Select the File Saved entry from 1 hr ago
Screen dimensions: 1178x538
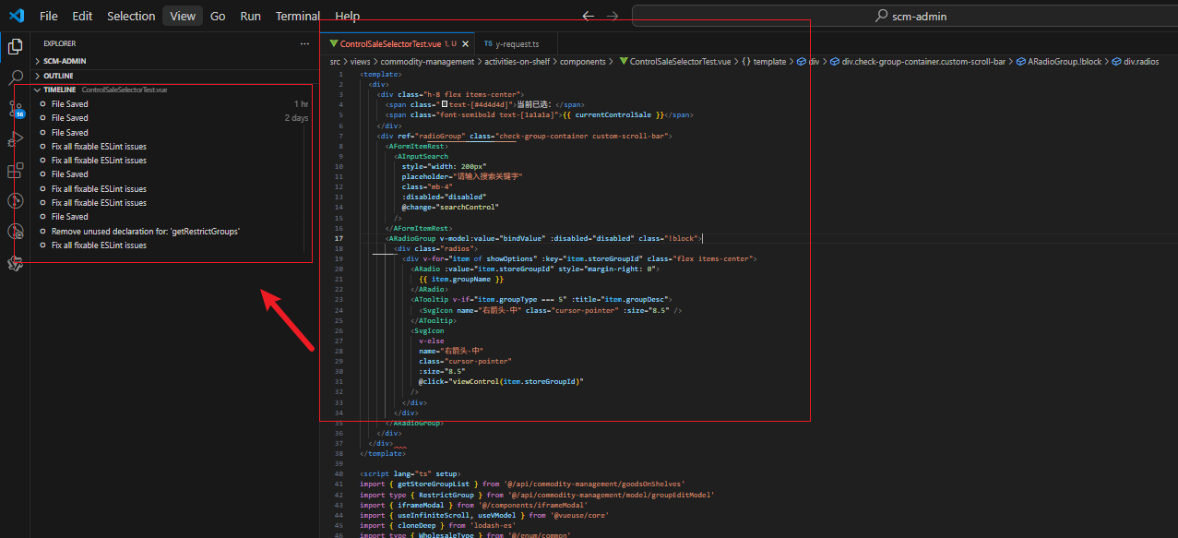[173, 104]
